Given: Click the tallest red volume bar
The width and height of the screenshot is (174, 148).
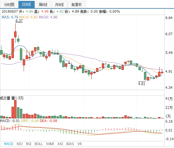Looking at the screenshot, I should 15,109.
